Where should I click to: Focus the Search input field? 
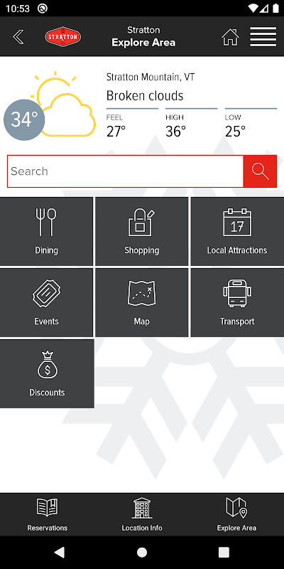point(126,171)
